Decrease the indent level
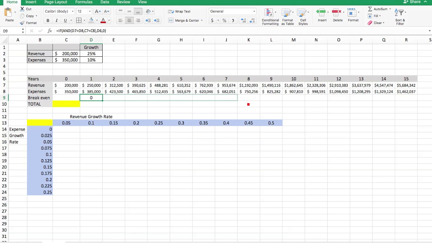This screenshot has height=243, width=432. (148, 21)
